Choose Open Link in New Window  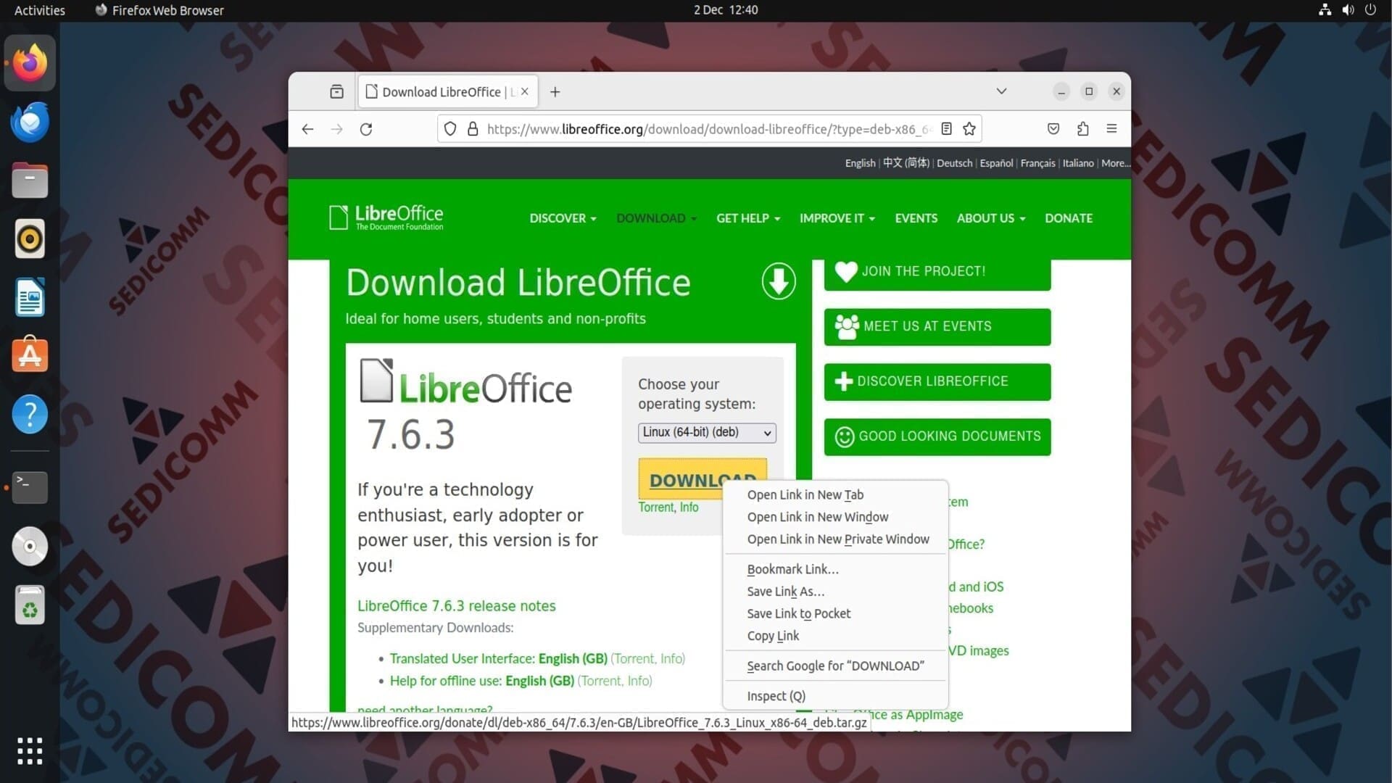point(835,517)
